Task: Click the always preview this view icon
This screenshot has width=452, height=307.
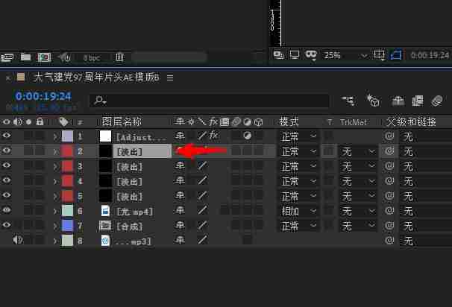Action: [x=278, y=54]
